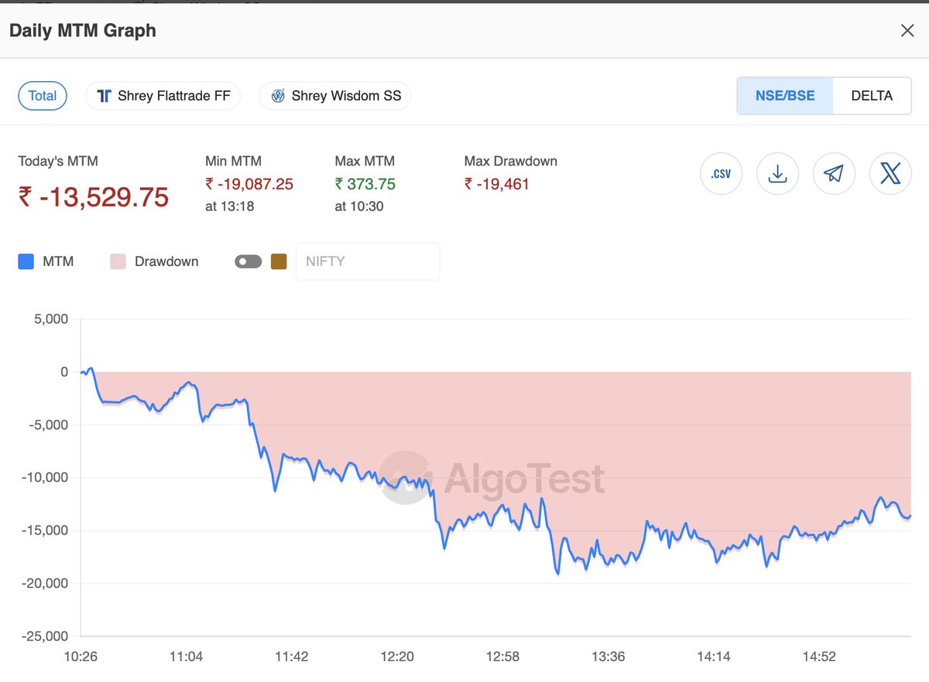The height and width of the screenshot is (682, 929).
Task: Click the pink Drawdown color square
Action: 118,261
